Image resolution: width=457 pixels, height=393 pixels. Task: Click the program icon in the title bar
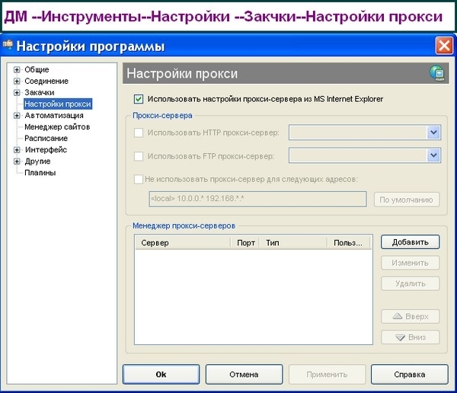(8, 45)
